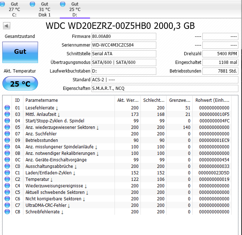
Task: Click the Akt. Wer... column header
Action: 127,100
